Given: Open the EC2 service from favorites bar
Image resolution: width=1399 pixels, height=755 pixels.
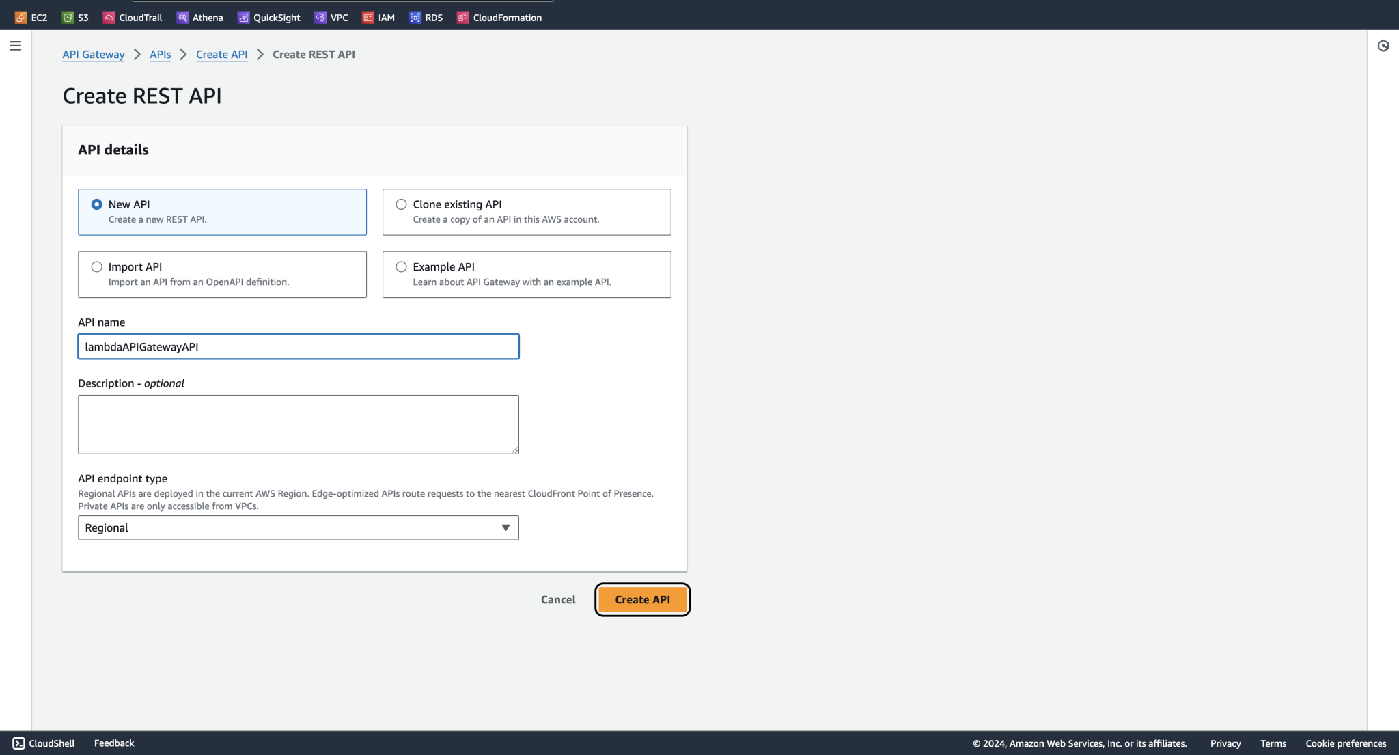Looking at the screenshot, I should (x=29, y=16).
